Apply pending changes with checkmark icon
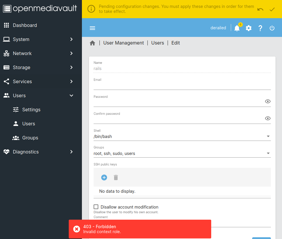 [x=272, y=9]
